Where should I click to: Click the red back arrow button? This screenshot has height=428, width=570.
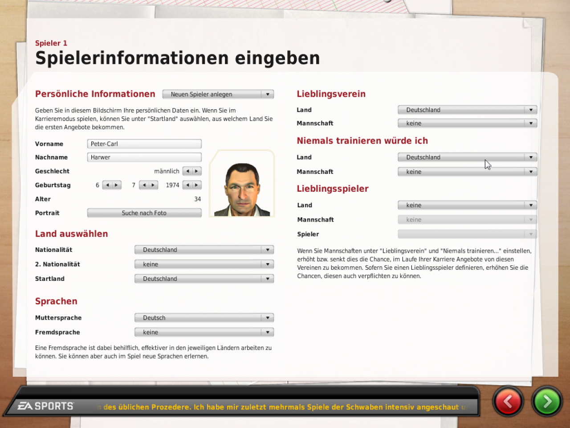click(508, 401)
